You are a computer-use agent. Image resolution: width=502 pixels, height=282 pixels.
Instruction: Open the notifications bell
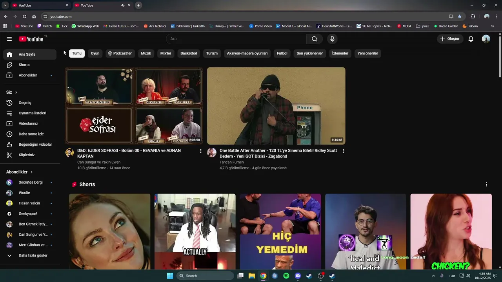pyautogui.click(x=471, y=39)
